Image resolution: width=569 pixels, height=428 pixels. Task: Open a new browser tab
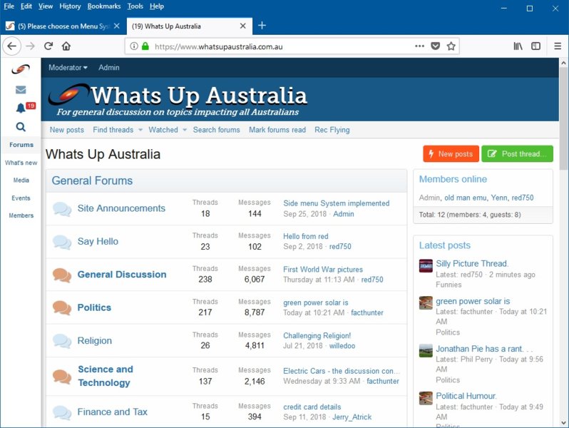click(262, 26)
